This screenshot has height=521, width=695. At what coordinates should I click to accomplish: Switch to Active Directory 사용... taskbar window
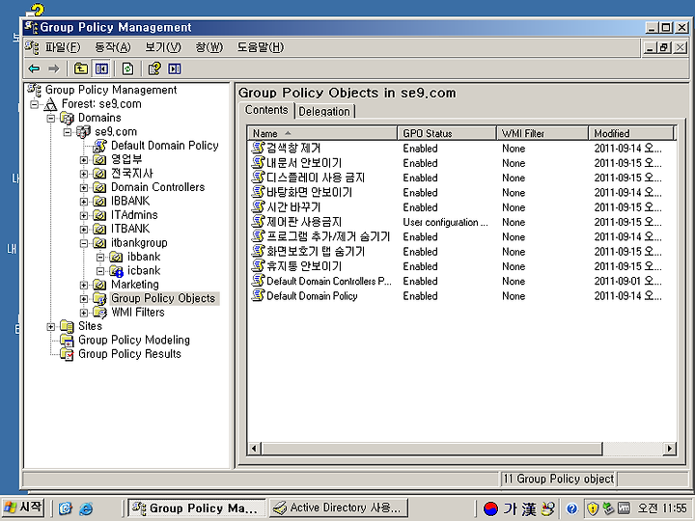[338, 507]
